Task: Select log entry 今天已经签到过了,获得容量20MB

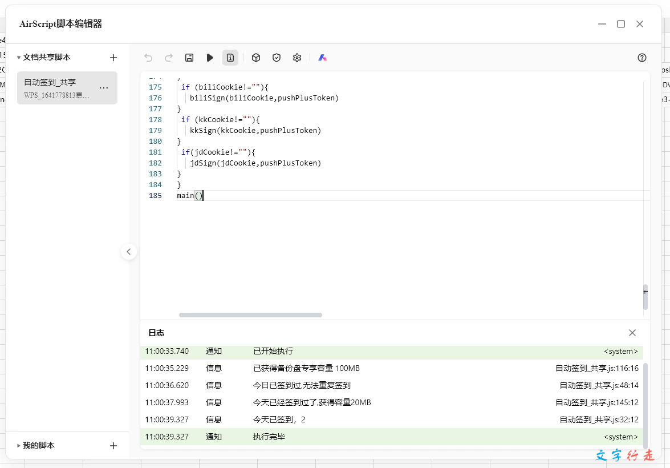Action: coord(391,402)
